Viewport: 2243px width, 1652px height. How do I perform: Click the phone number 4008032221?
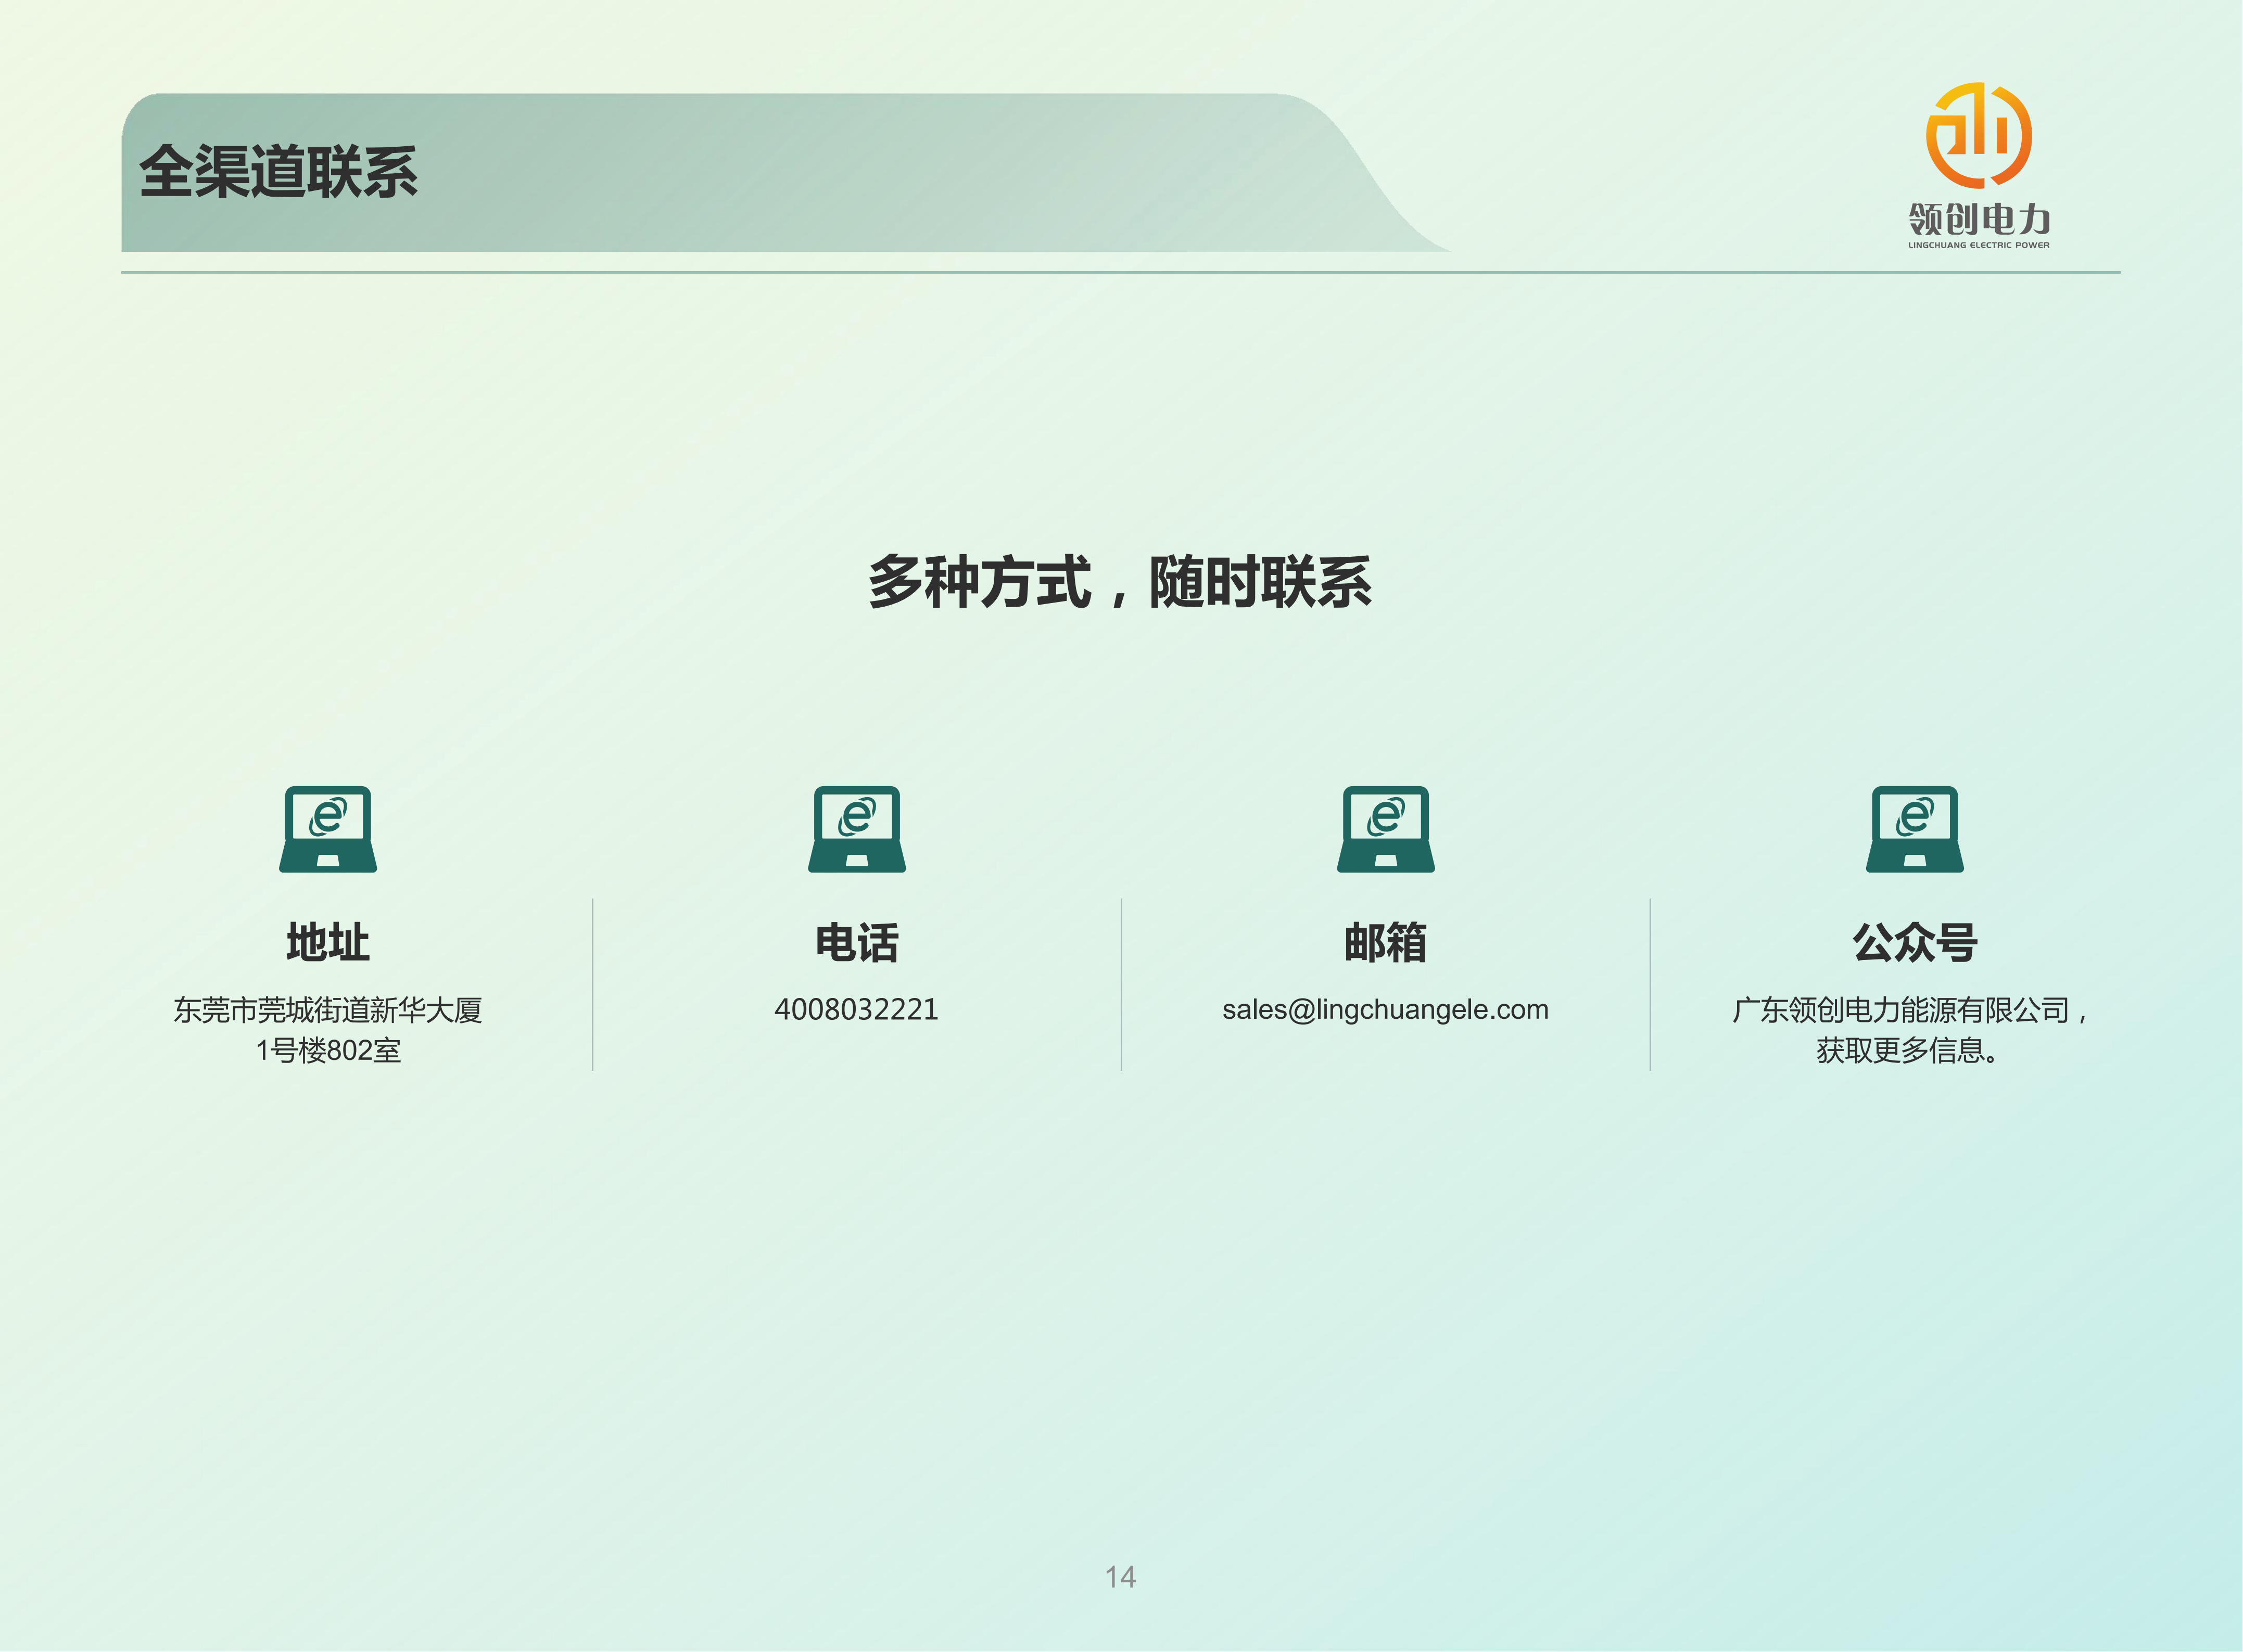(x=856, y=1010)
